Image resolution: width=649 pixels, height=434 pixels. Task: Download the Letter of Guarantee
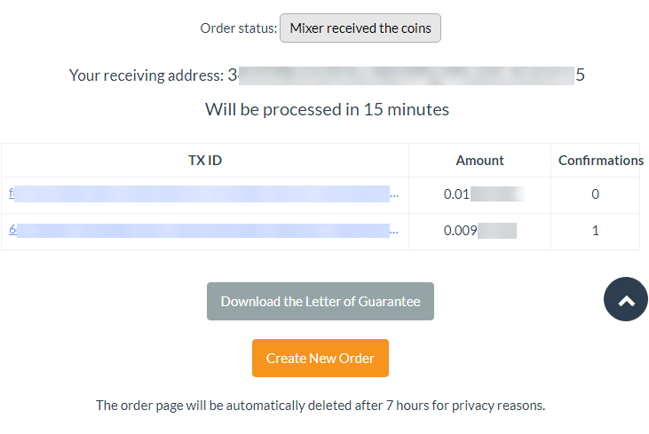pyautogui.click(x=321, y=302)
